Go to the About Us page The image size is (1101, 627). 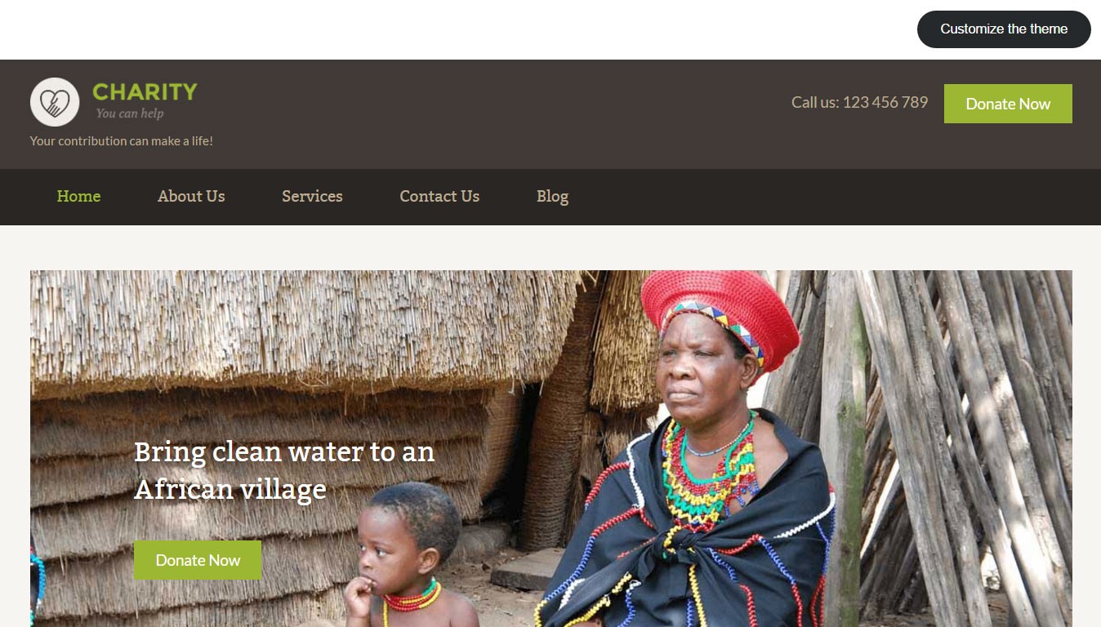tap(191, 196)
